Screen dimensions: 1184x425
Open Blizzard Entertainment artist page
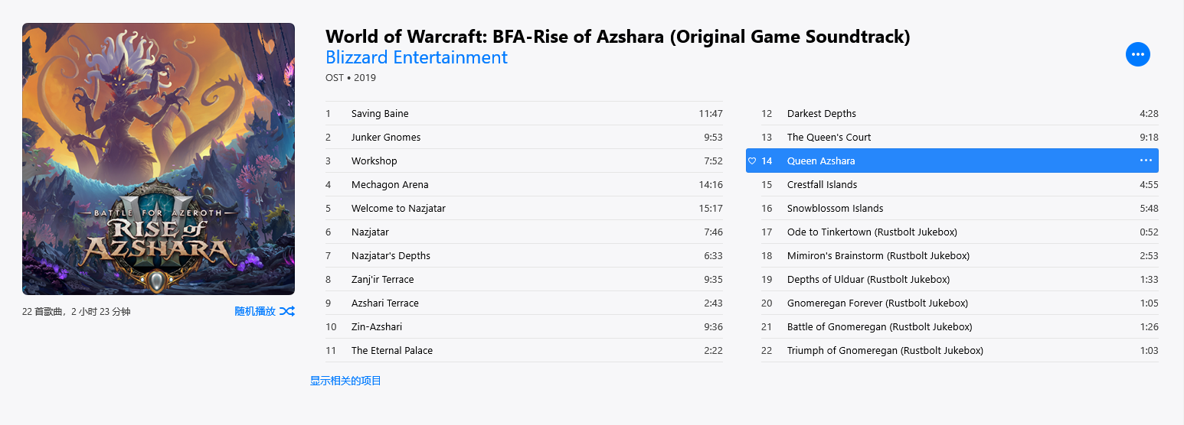(416, 57)
